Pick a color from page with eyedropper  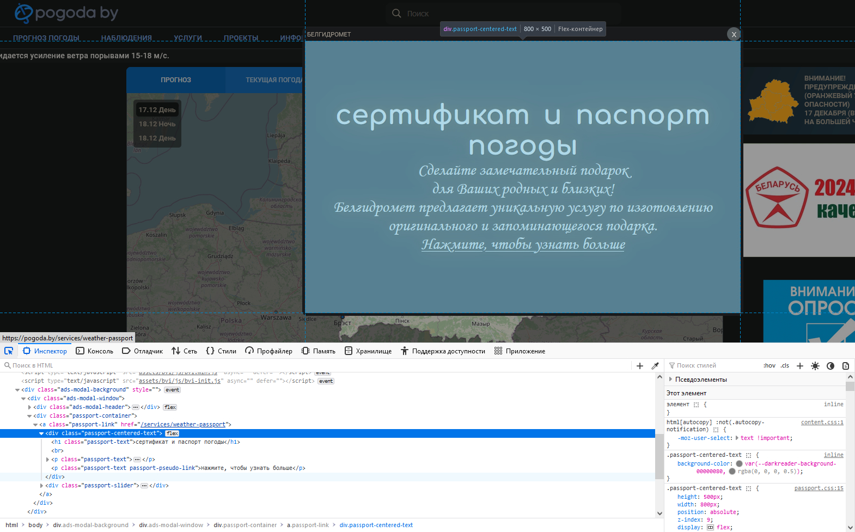tap(655, 366)
